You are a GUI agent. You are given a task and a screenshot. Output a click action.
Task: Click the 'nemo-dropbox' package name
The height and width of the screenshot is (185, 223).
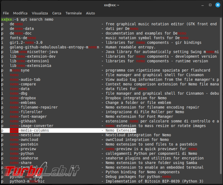pos(23,98)
